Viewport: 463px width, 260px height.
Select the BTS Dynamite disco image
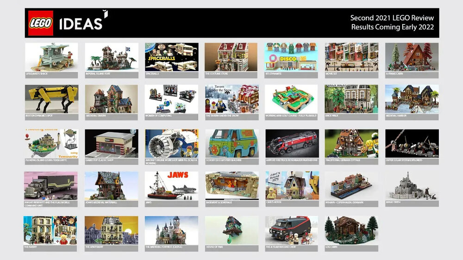tap(291, 57)
